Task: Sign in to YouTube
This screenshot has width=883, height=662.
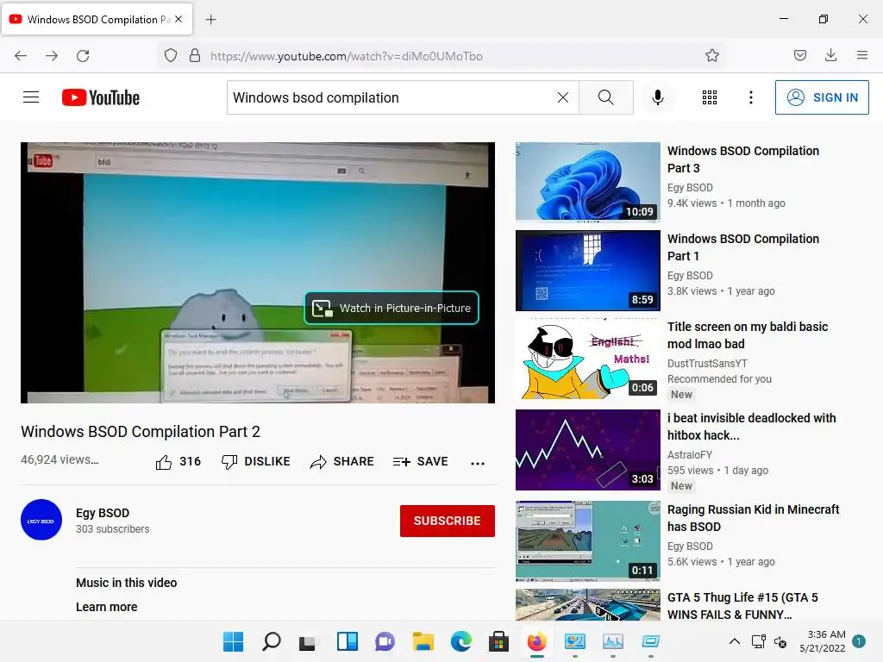Action: click(822, 97)
